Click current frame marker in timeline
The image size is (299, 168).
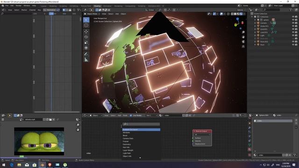51,14
